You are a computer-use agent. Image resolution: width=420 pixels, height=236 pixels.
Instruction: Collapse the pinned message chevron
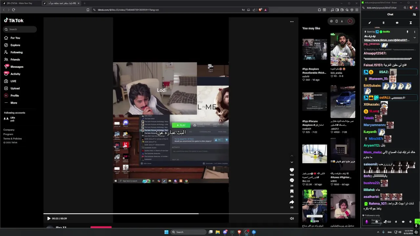coord(414,38)
